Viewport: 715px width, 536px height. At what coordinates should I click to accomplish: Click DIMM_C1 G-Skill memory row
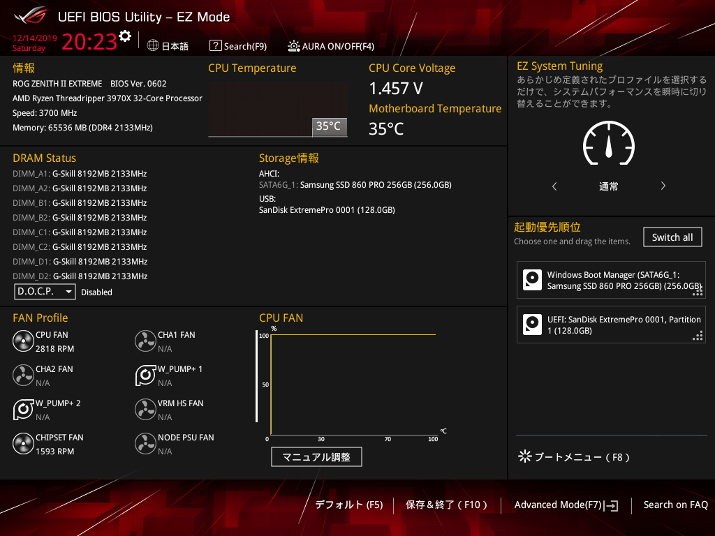point(80,232)
